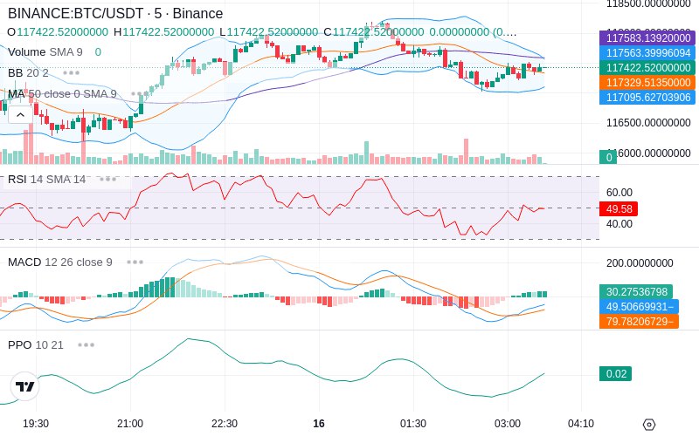
Task: Click the MACD 12 26 close 9 label
Action: point(60,262)
